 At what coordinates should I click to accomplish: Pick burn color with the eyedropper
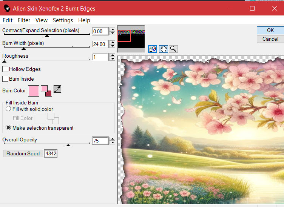click(x=57, y=89)
